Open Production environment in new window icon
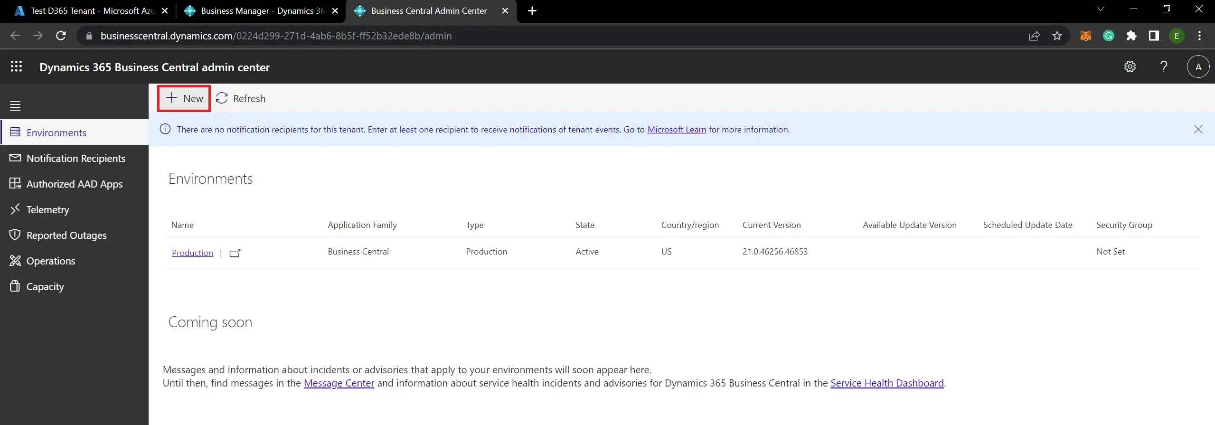 point(235,253)
